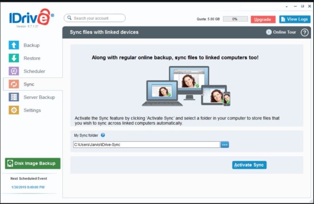Start Disk Image Backup

point(33,163)
